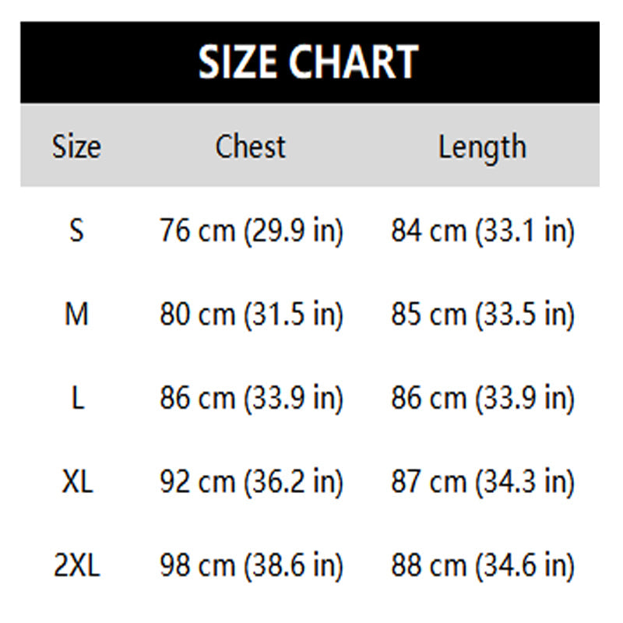The image size is (623, 623).
Task: Select length value 88 cm (34.6 in)
Action: point(482,566)
